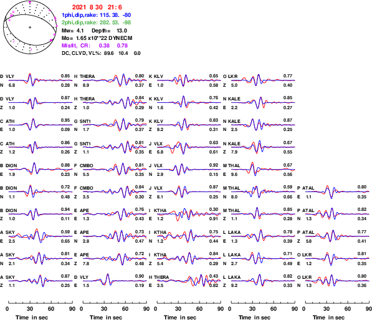Viewport: 372px width, 320px height.
Task: Click the LKR Z waveform trace
Action: 263,80
